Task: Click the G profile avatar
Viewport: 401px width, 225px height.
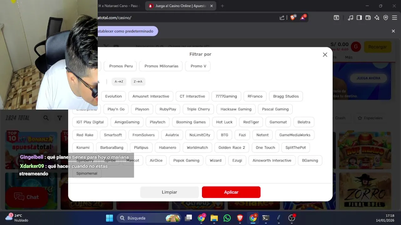Action: point(356,47)
